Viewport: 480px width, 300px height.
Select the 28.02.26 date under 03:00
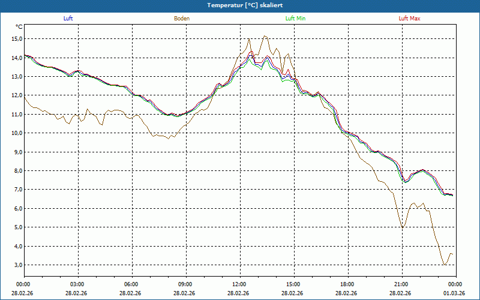[76, 293]
